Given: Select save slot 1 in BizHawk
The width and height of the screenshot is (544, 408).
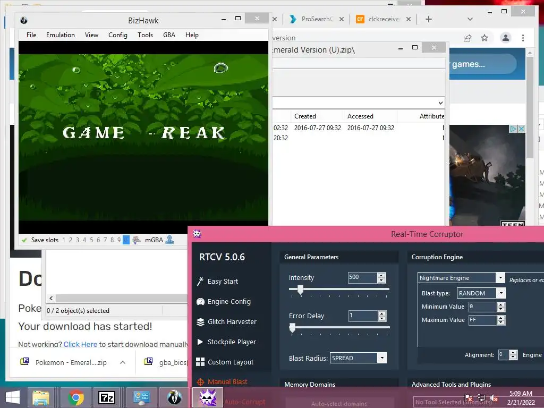Looking at the screenshot, I should click(64, 240).
